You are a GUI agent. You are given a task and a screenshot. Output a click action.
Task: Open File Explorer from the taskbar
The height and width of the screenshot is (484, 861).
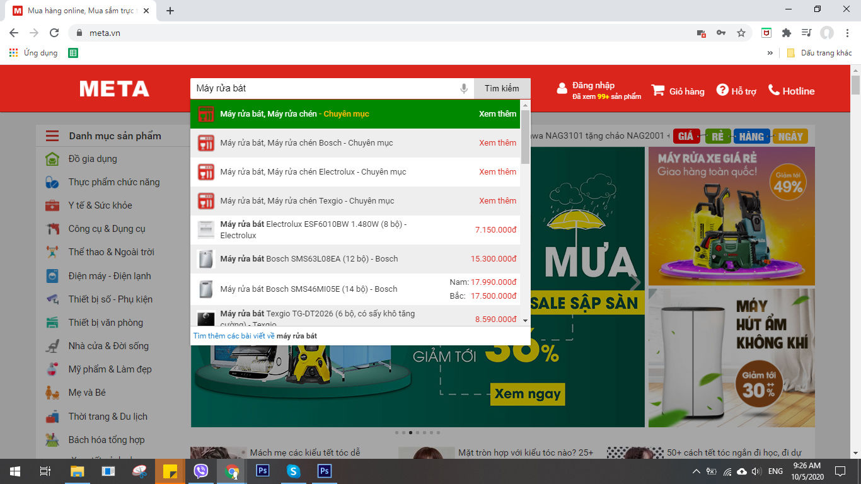point(78,471)
